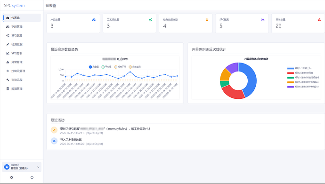This screenshot has width=325, height=184.
Task: Toggle the 测量值 series in trend legend
Action: (x=94, y=67)
